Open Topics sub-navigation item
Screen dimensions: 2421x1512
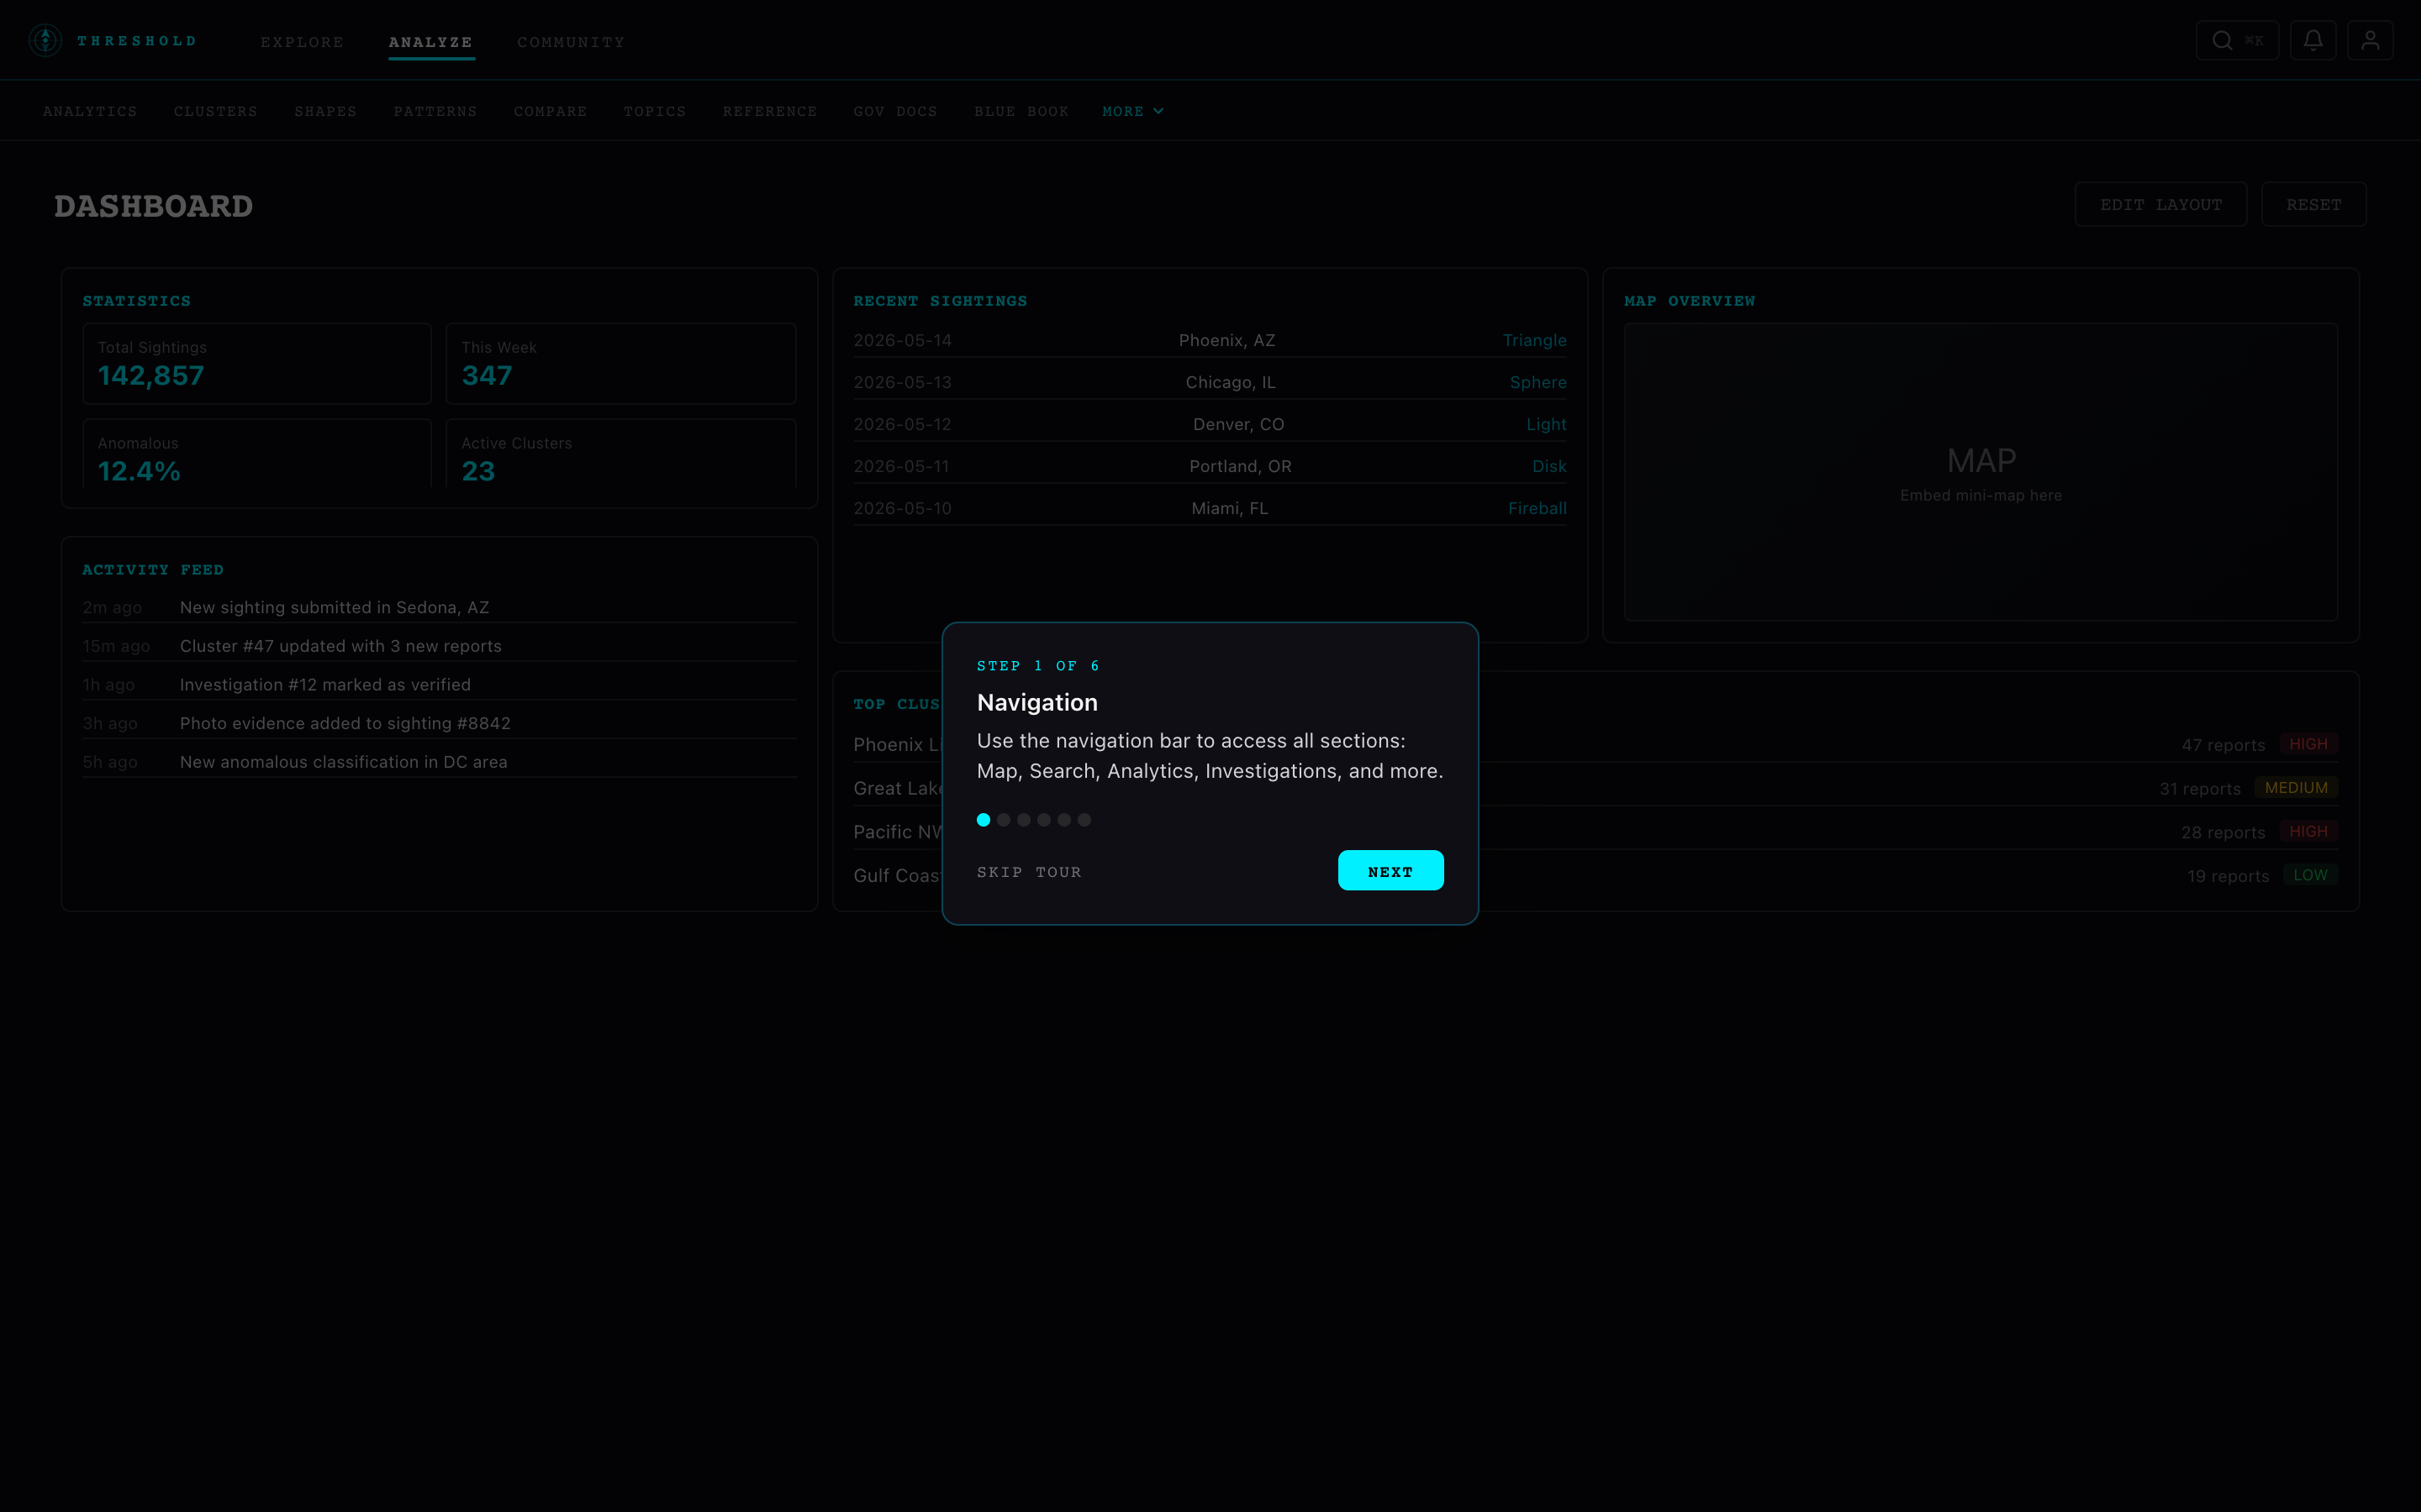click(x=656, y=111)
